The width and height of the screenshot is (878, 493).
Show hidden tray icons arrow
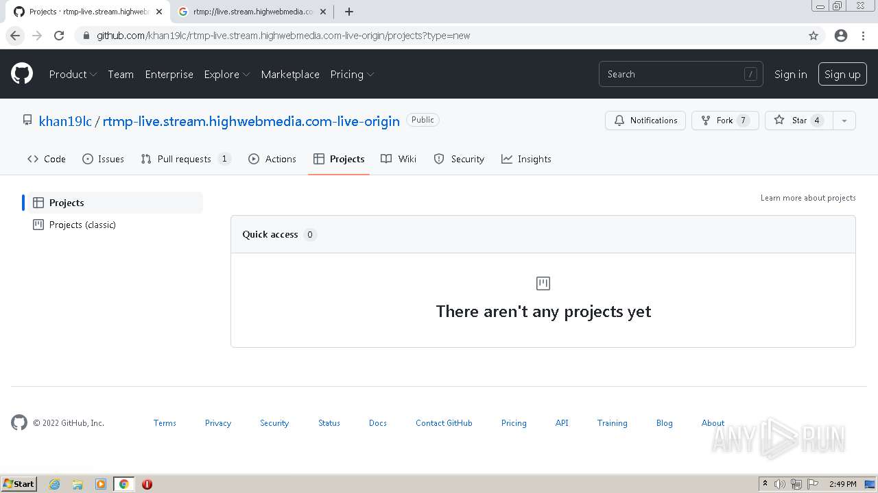pyautogui.click(x=765, y=484)
